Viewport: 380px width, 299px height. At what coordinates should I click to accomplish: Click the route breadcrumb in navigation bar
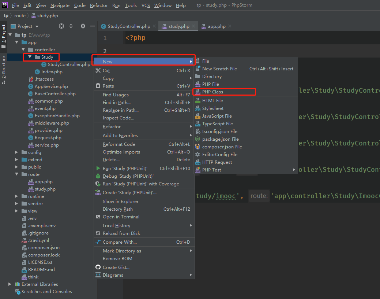click(x=20, y=16)
